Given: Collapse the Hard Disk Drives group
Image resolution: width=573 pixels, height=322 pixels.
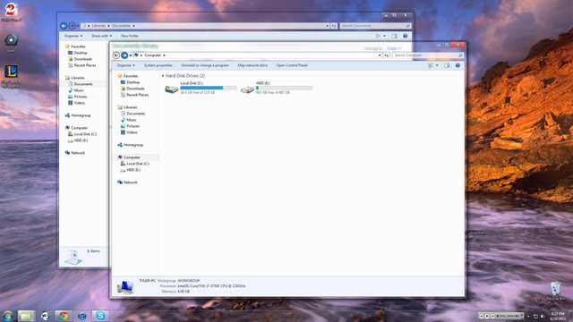Looking at the screenshot, I should tap(163, 75).
